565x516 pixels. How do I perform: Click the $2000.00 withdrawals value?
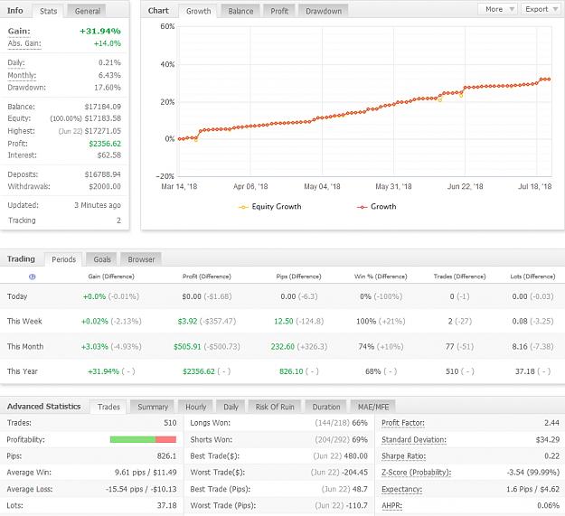pos(105,186)
